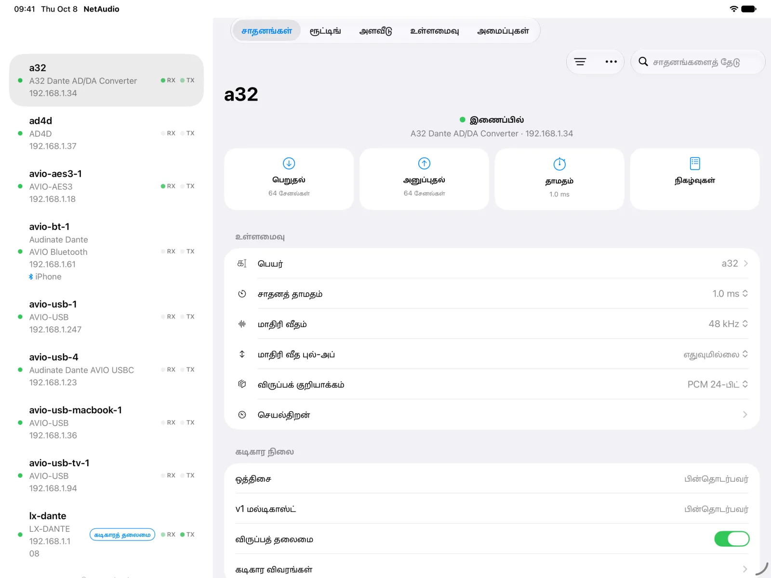The width and height of the screenshot is (771, 578).
Task: Select the avio-aes3-1 device
Action: click(106, 186)
